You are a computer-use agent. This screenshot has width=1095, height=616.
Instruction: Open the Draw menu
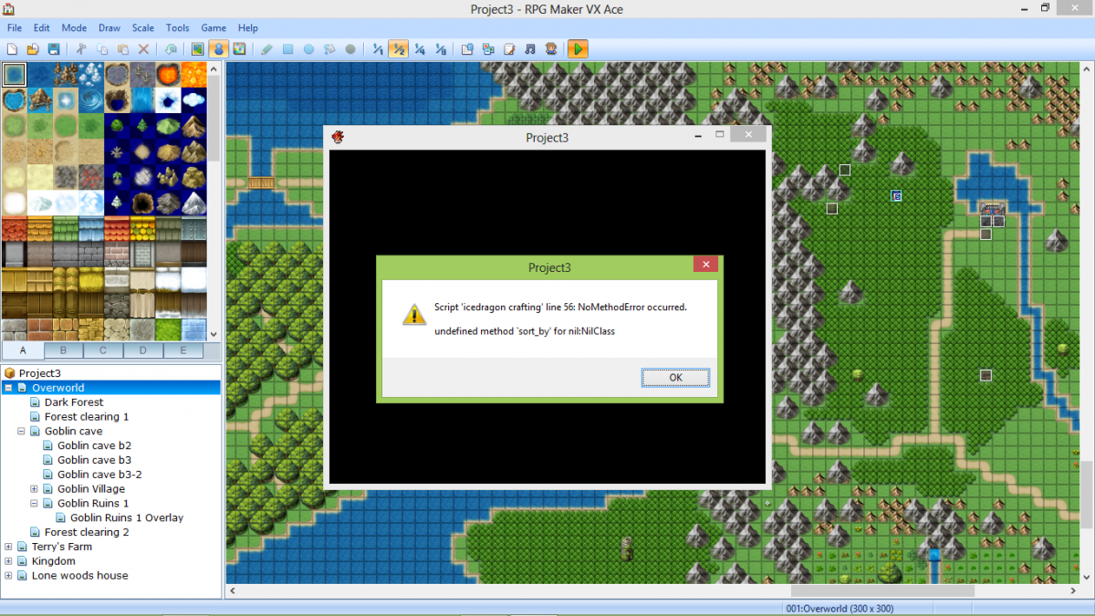pos(109,28)
